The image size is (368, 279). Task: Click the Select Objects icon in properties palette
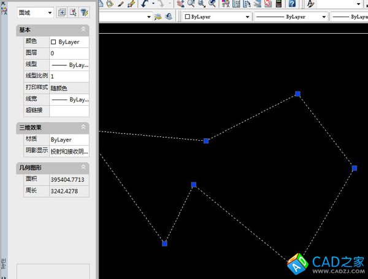(73, 12)
